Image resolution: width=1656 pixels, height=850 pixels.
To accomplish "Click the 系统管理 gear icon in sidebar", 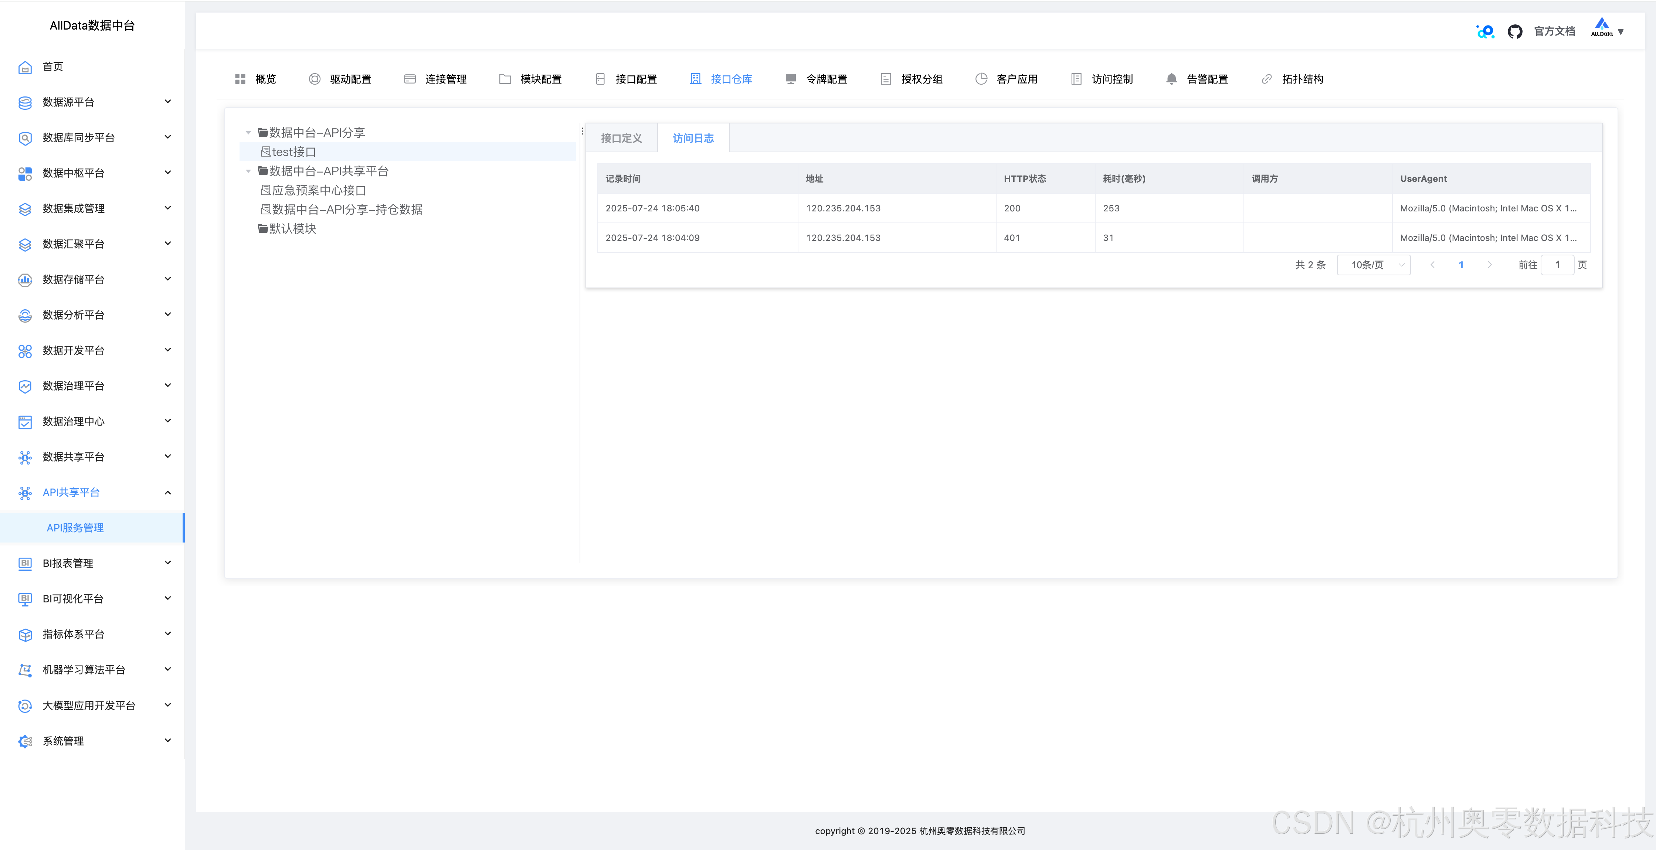I will coord(25,741).
